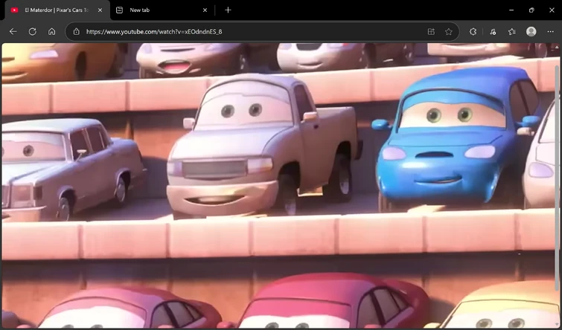Open the Favorites list icon
The height and width of the screenshot is (330, 562).
click(512, 31)
